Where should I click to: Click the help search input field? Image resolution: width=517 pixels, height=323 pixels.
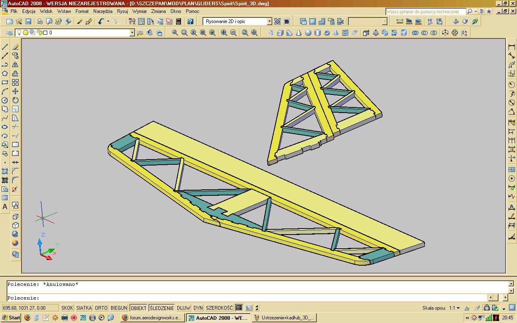[426, 12]
